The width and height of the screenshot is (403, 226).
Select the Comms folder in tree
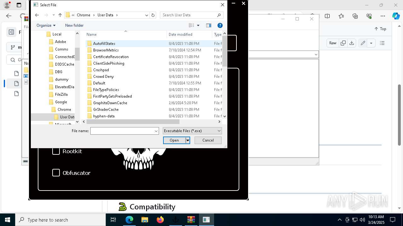tap(61, 49)
